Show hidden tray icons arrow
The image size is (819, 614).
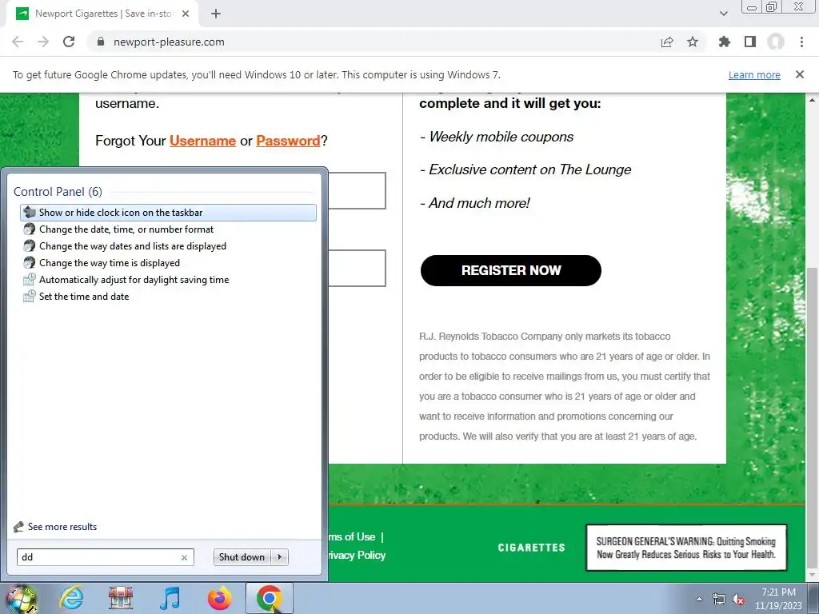coord(699,599)
